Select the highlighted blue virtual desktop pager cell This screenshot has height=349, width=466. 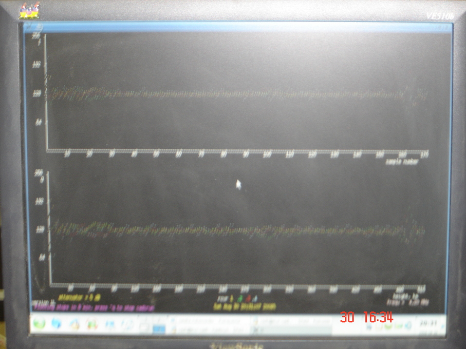159,329
